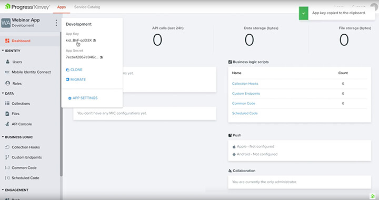Click the Business logic scripts header icon

tap(230, 62)
